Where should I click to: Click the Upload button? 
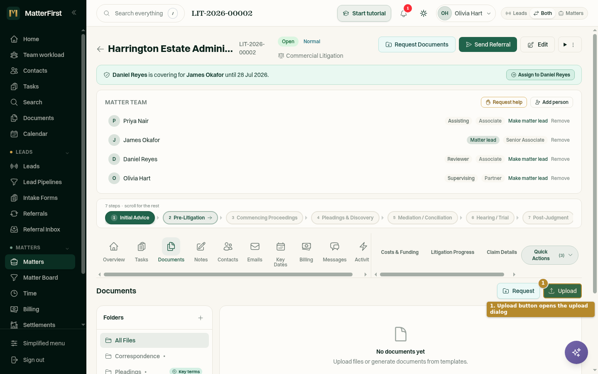tap(562, 291)
